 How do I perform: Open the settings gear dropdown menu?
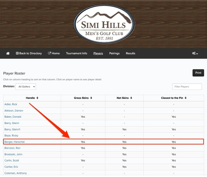click(195, 53)
